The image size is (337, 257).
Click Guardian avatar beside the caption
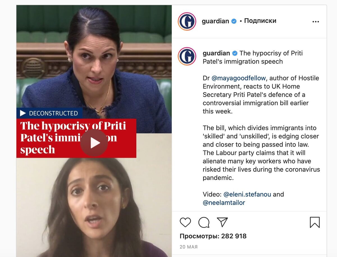click(187, 56)
